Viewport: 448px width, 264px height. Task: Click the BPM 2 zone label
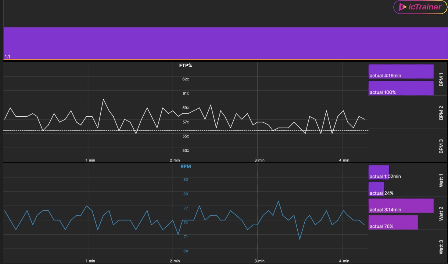441,113
